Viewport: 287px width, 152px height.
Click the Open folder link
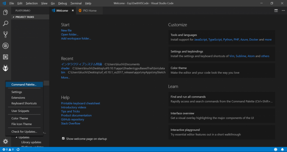click(x=70, y=34)
